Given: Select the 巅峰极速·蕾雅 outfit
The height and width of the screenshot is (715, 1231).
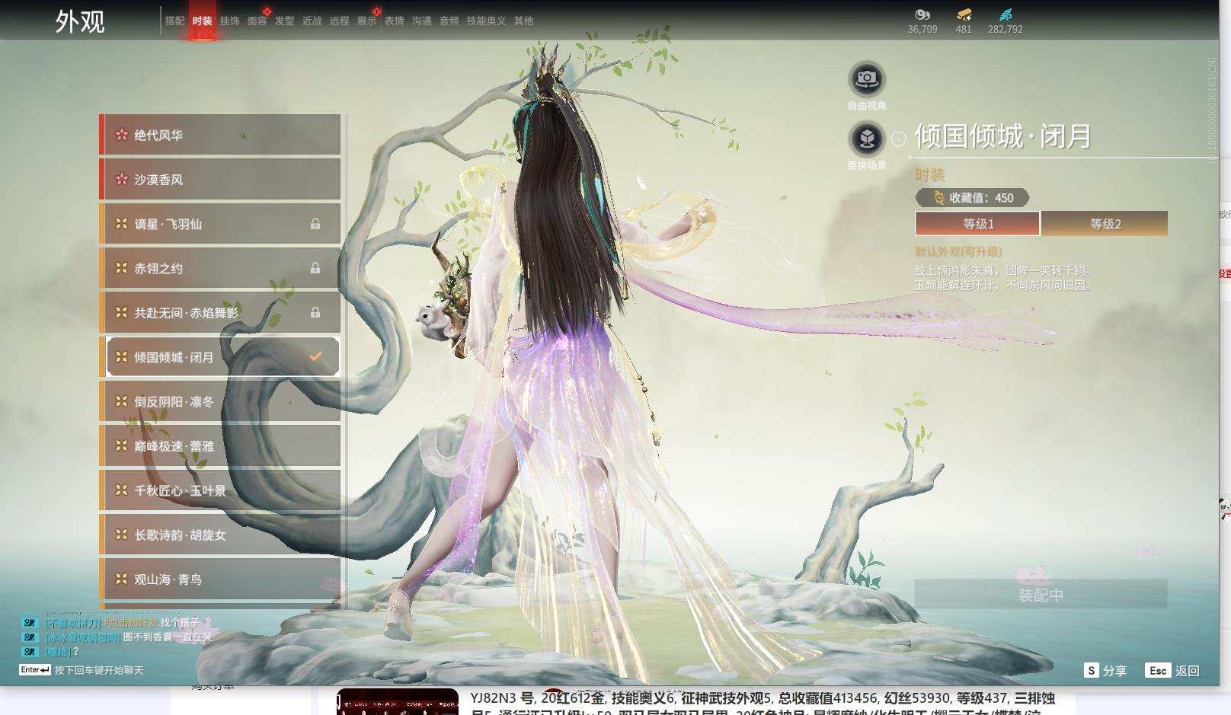Looking at the screenshot, I should coord(220,445).
